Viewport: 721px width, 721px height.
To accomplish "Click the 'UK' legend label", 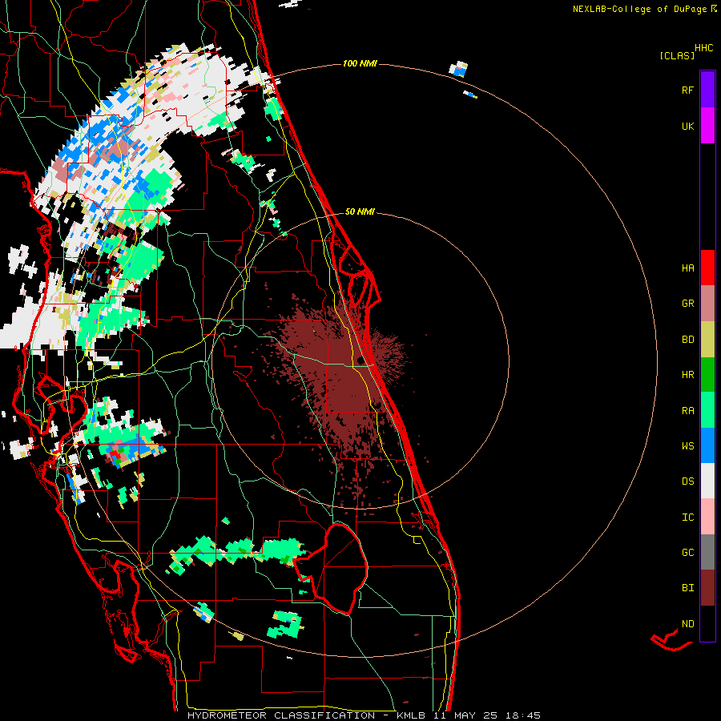I will (x=687, y=126).
